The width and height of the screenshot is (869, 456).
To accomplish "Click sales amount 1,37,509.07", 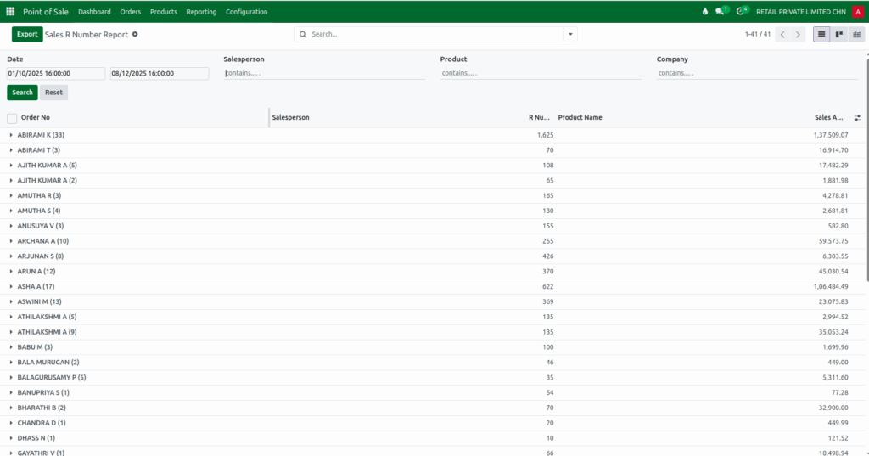I will tap(830, 135).
